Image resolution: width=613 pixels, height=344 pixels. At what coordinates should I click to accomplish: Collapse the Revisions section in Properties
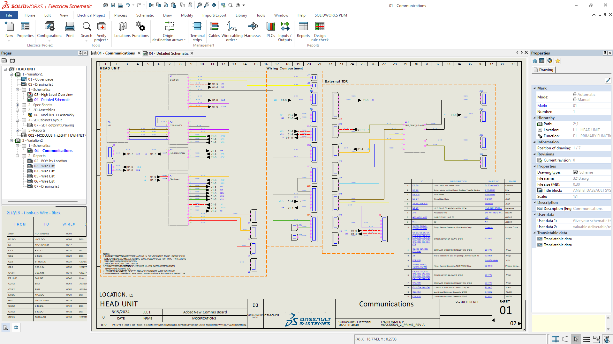(x=535, y=154)
